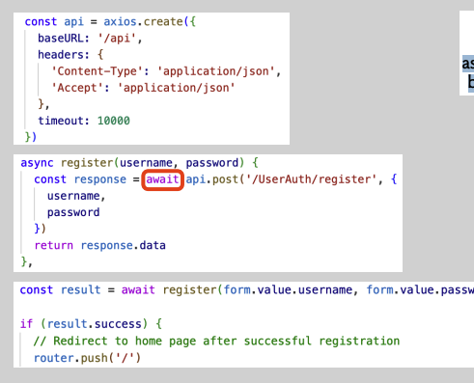Click the register call after await

coord(189,289)
